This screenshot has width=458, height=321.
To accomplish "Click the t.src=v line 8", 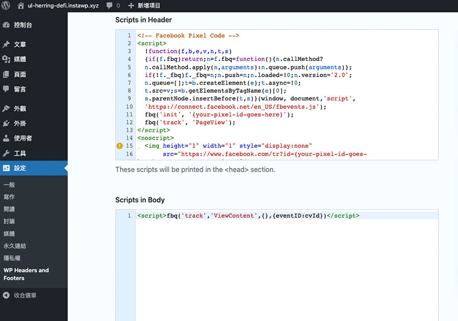I will tap(216, 91).
